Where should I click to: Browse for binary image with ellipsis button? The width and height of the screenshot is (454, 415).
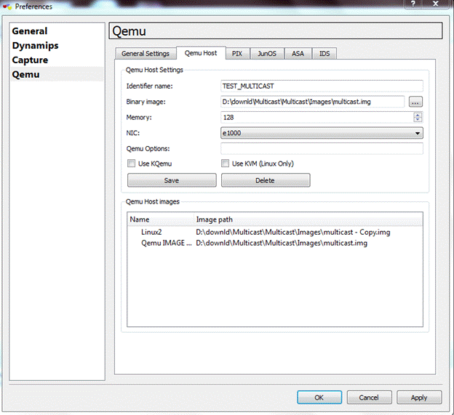(415, 102)
